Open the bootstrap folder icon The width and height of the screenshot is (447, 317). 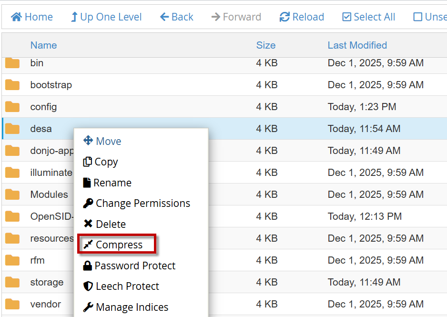click(x=12, y=85)
